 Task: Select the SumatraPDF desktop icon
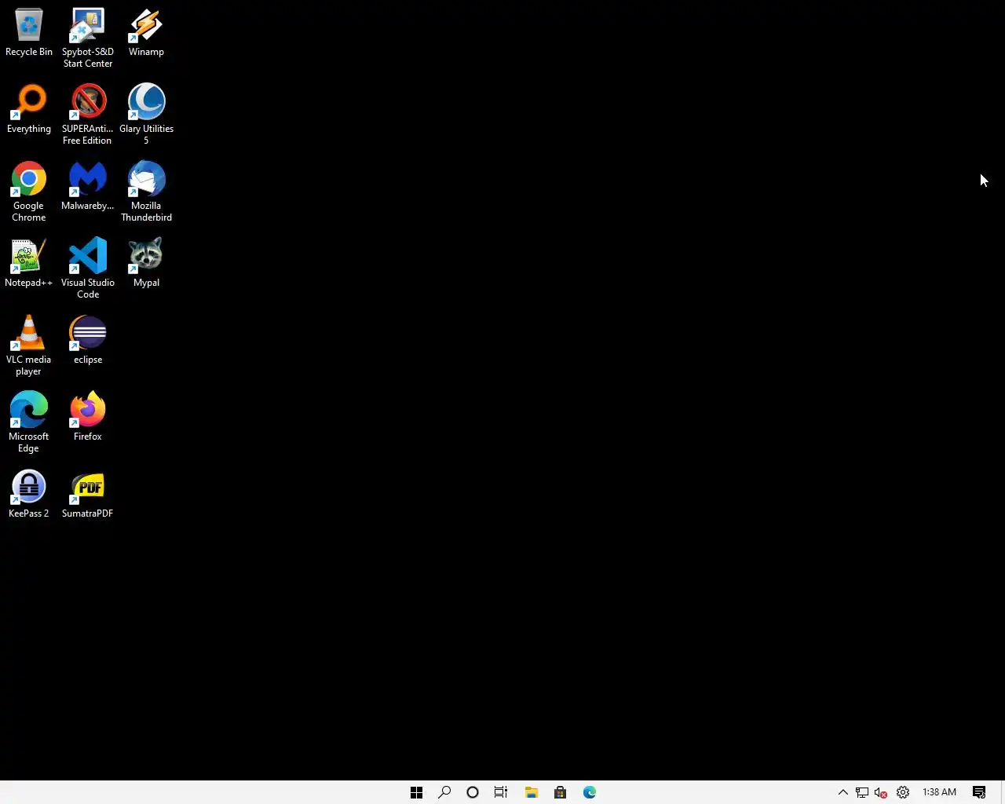88,495
